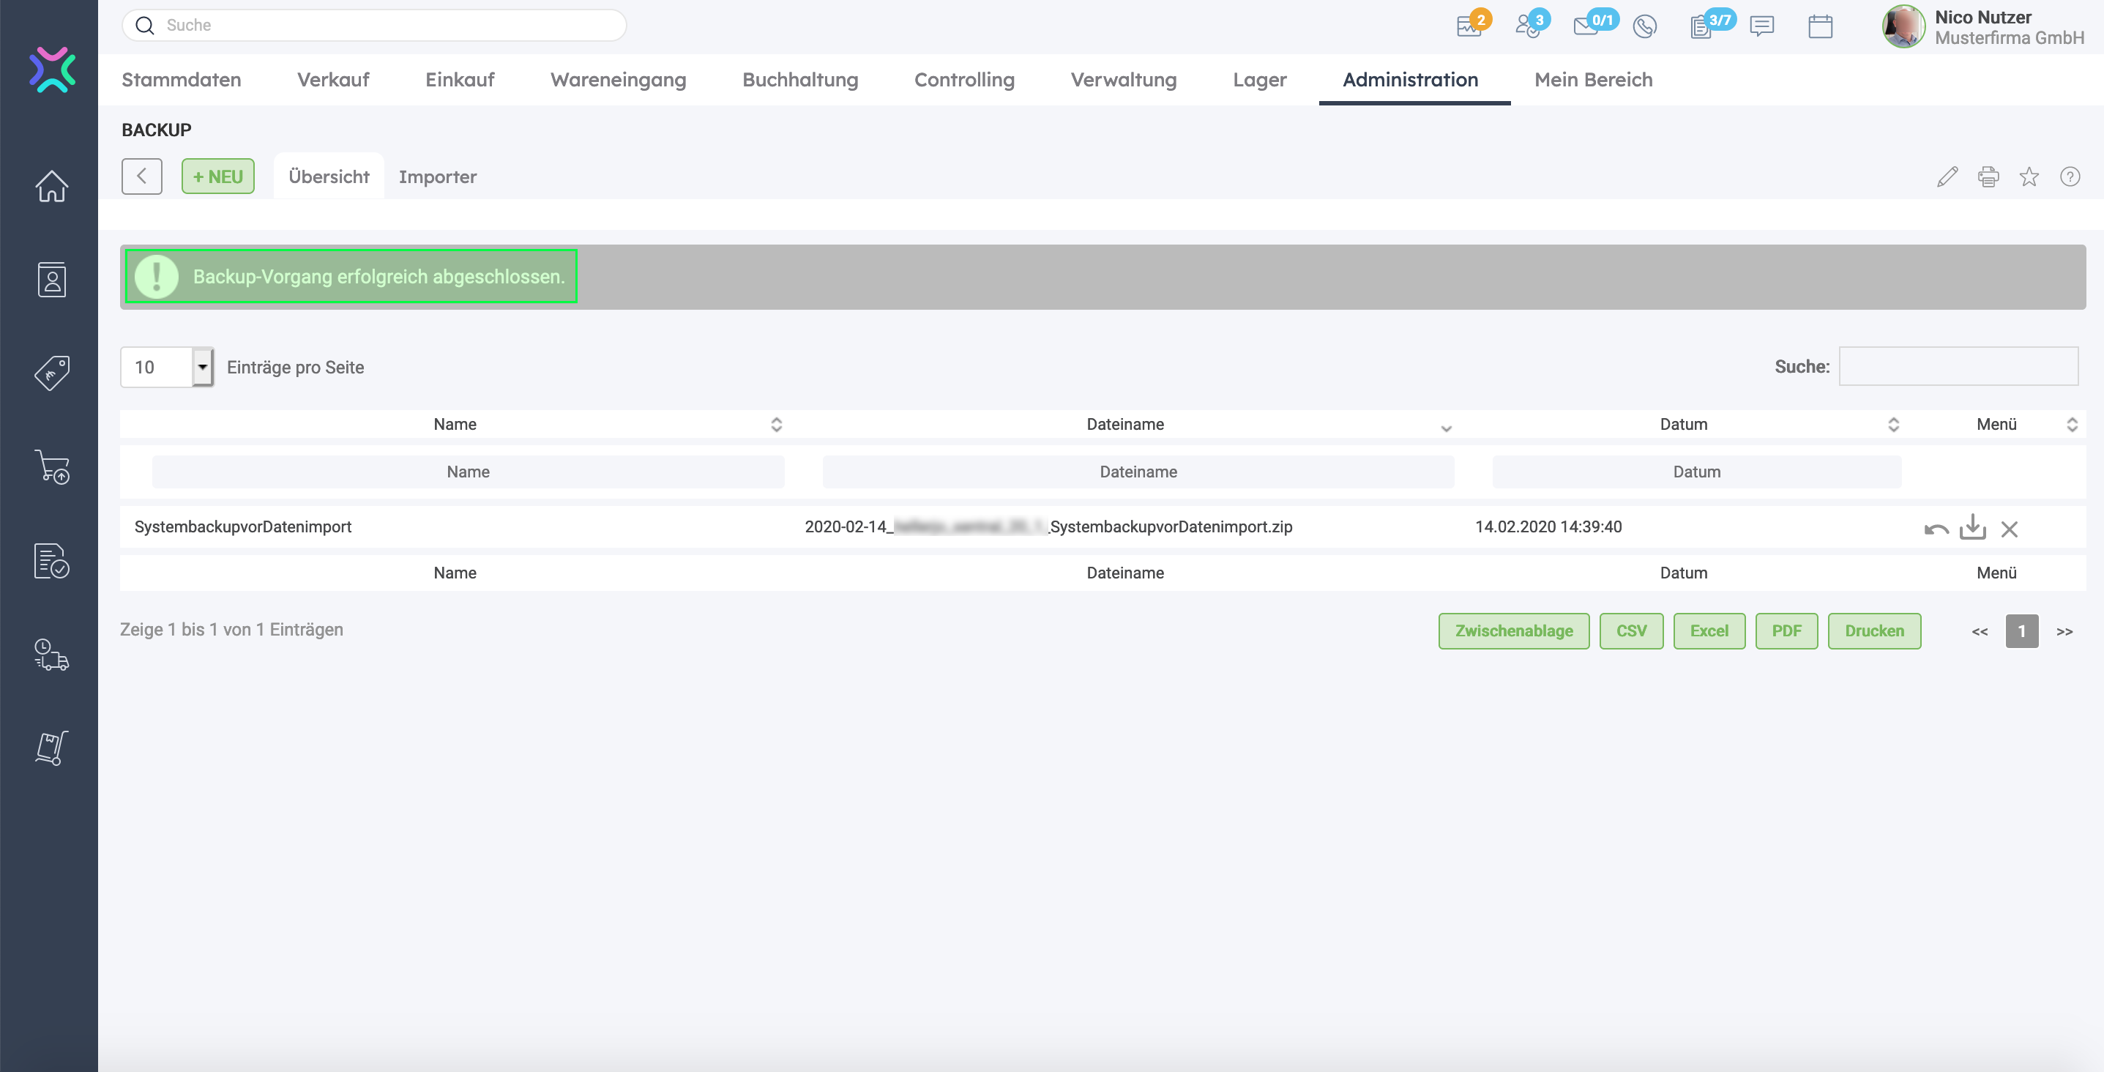Sort table by Datum column

click(x=1683, y=424)
